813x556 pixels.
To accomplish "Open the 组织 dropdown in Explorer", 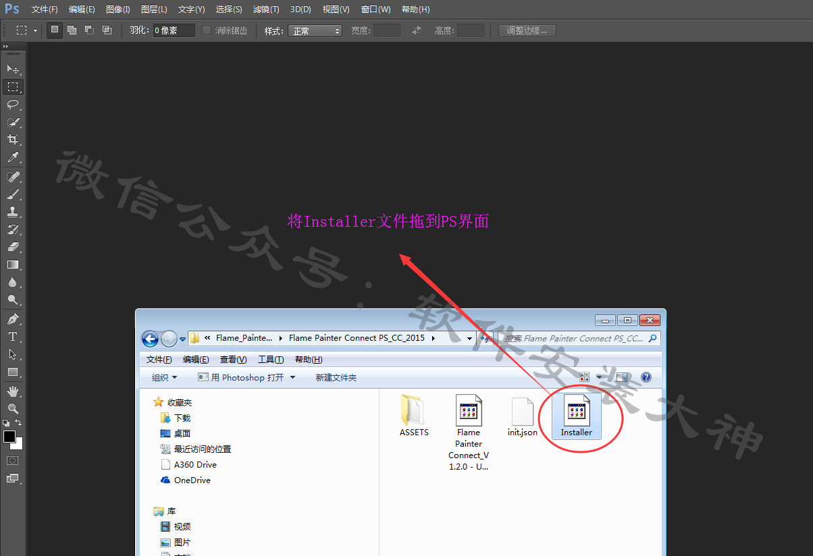I will (164, 378).
